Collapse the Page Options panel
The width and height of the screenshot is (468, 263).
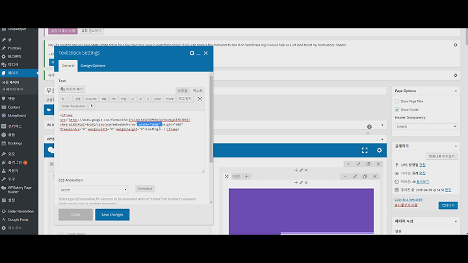point(456,91)
